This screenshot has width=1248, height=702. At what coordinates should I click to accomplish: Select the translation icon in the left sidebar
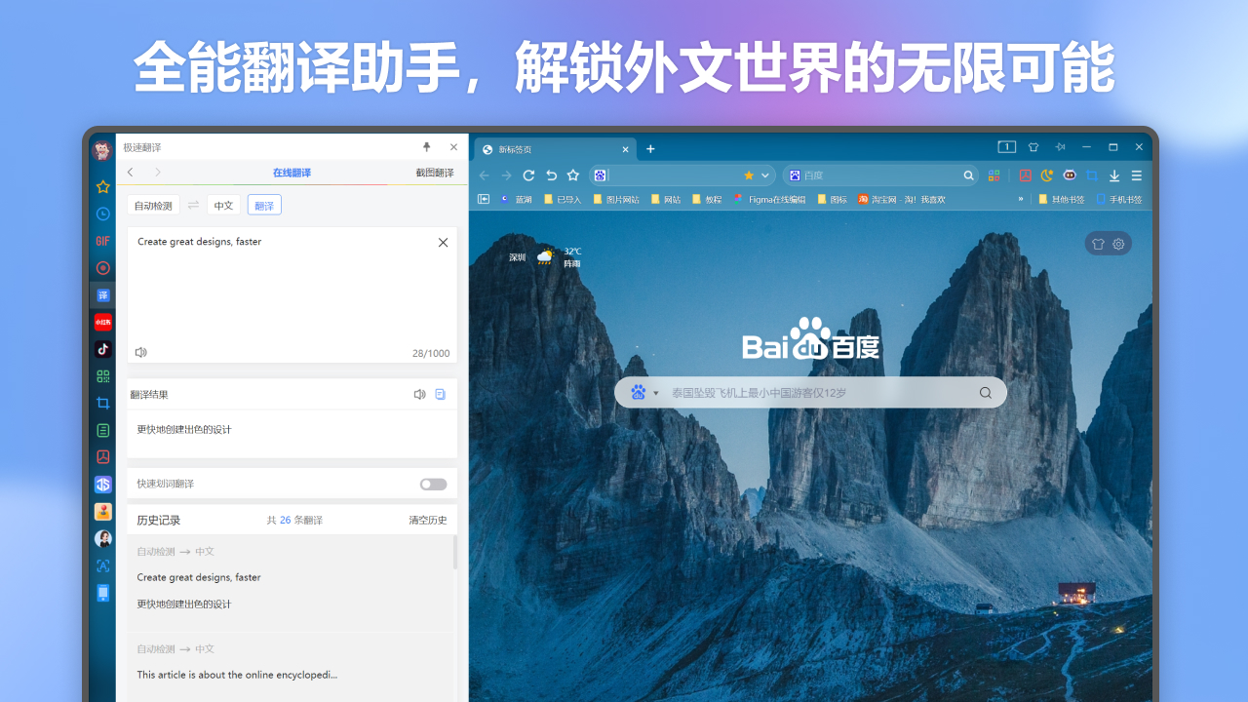[102, 294]
